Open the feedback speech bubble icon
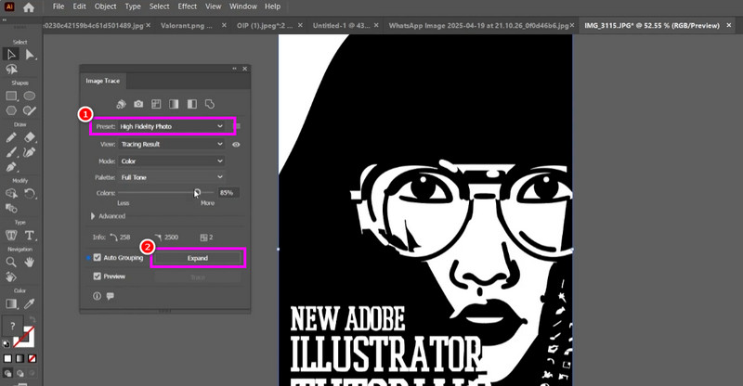This screenshot has width=743, height=386. (x=111, y=296)
